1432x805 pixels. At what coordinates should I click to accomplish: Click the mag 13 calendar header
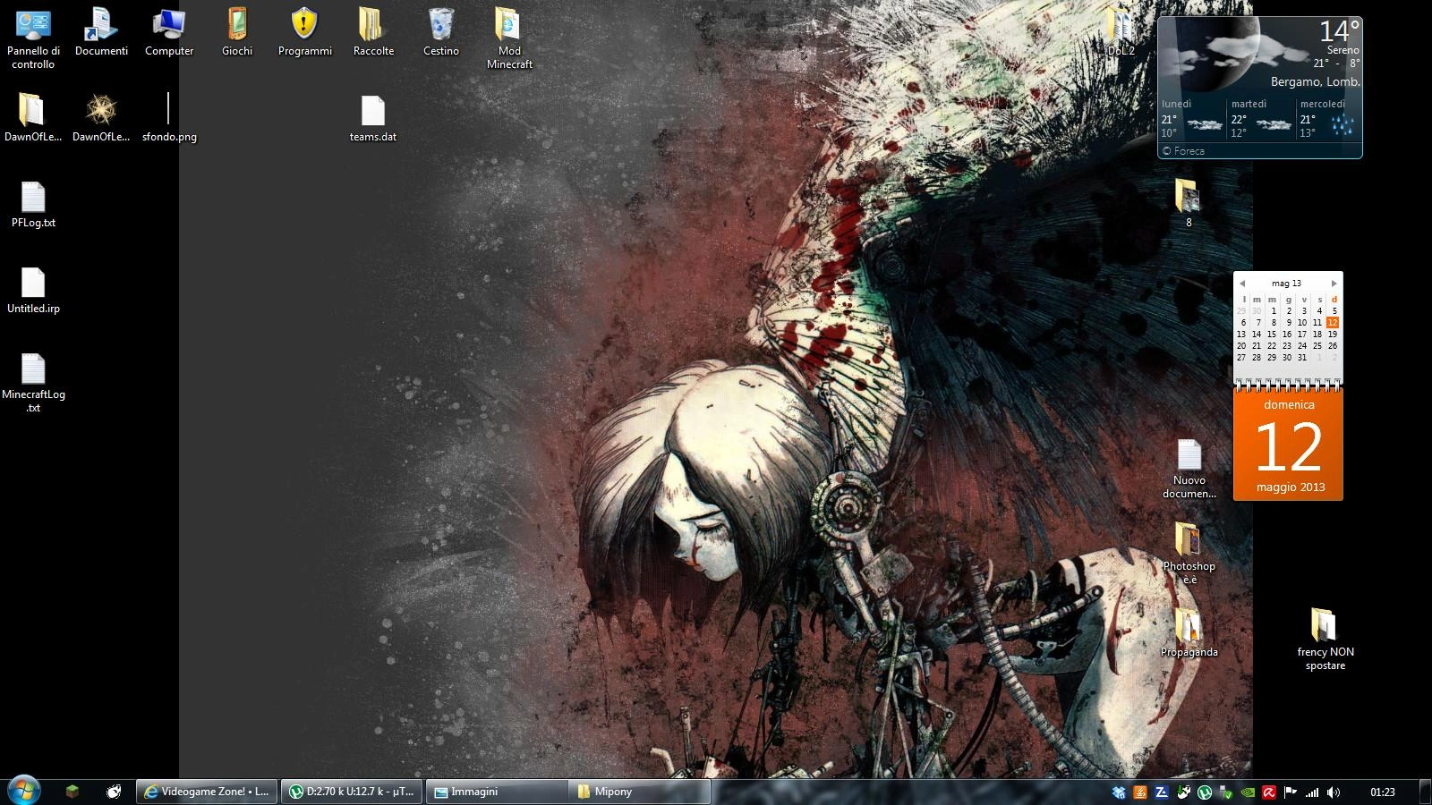click(x=1287, y=284)
